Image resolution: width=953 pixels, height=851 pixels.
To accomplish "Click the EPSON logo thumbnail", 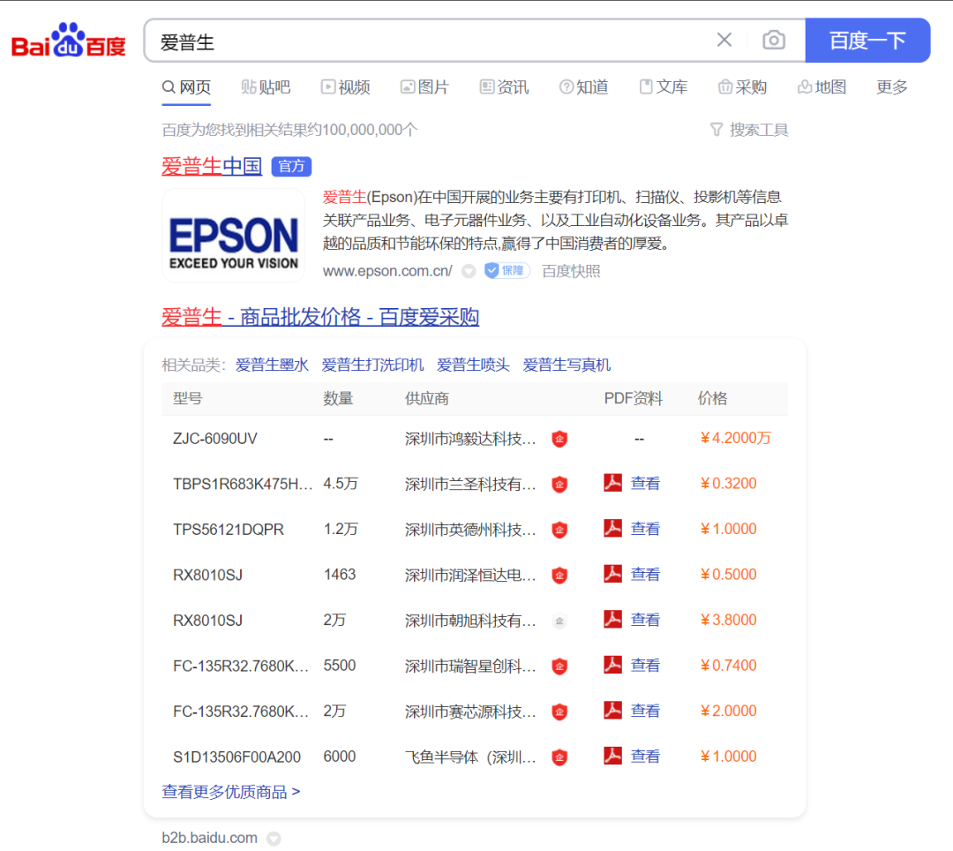I will pos(233,235).
